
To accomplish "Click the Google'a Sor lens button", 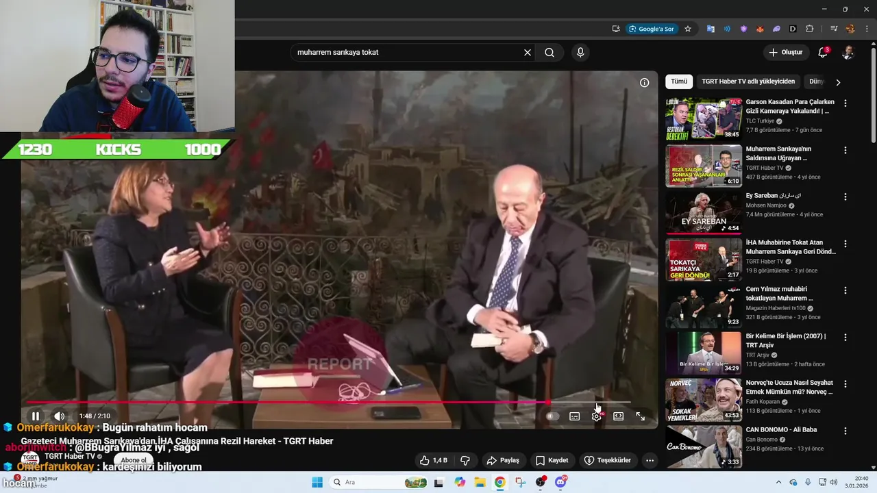I will coord(652,29).
